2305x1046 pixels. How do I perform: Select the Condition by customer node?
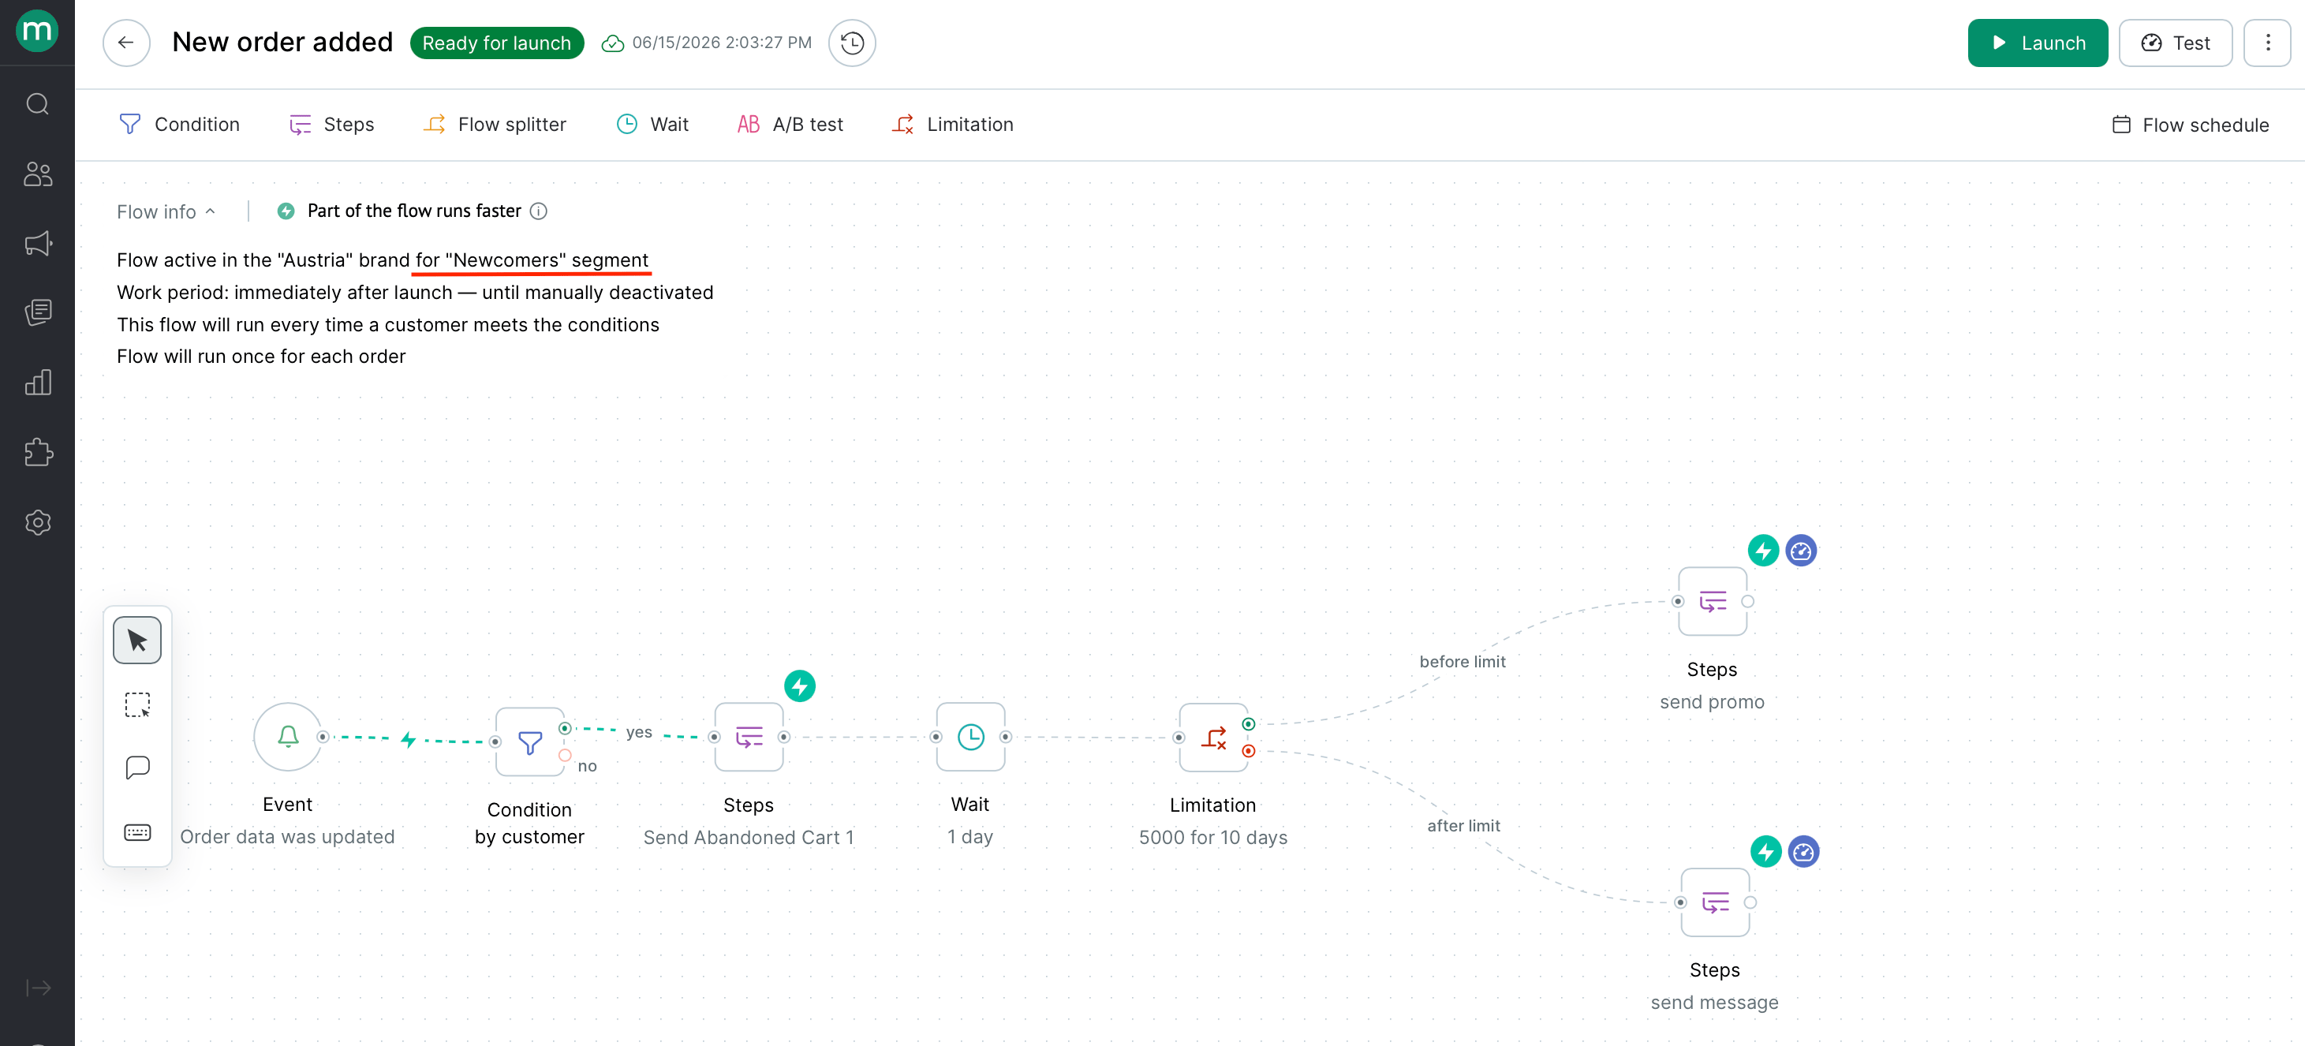[x=530, y=742]
